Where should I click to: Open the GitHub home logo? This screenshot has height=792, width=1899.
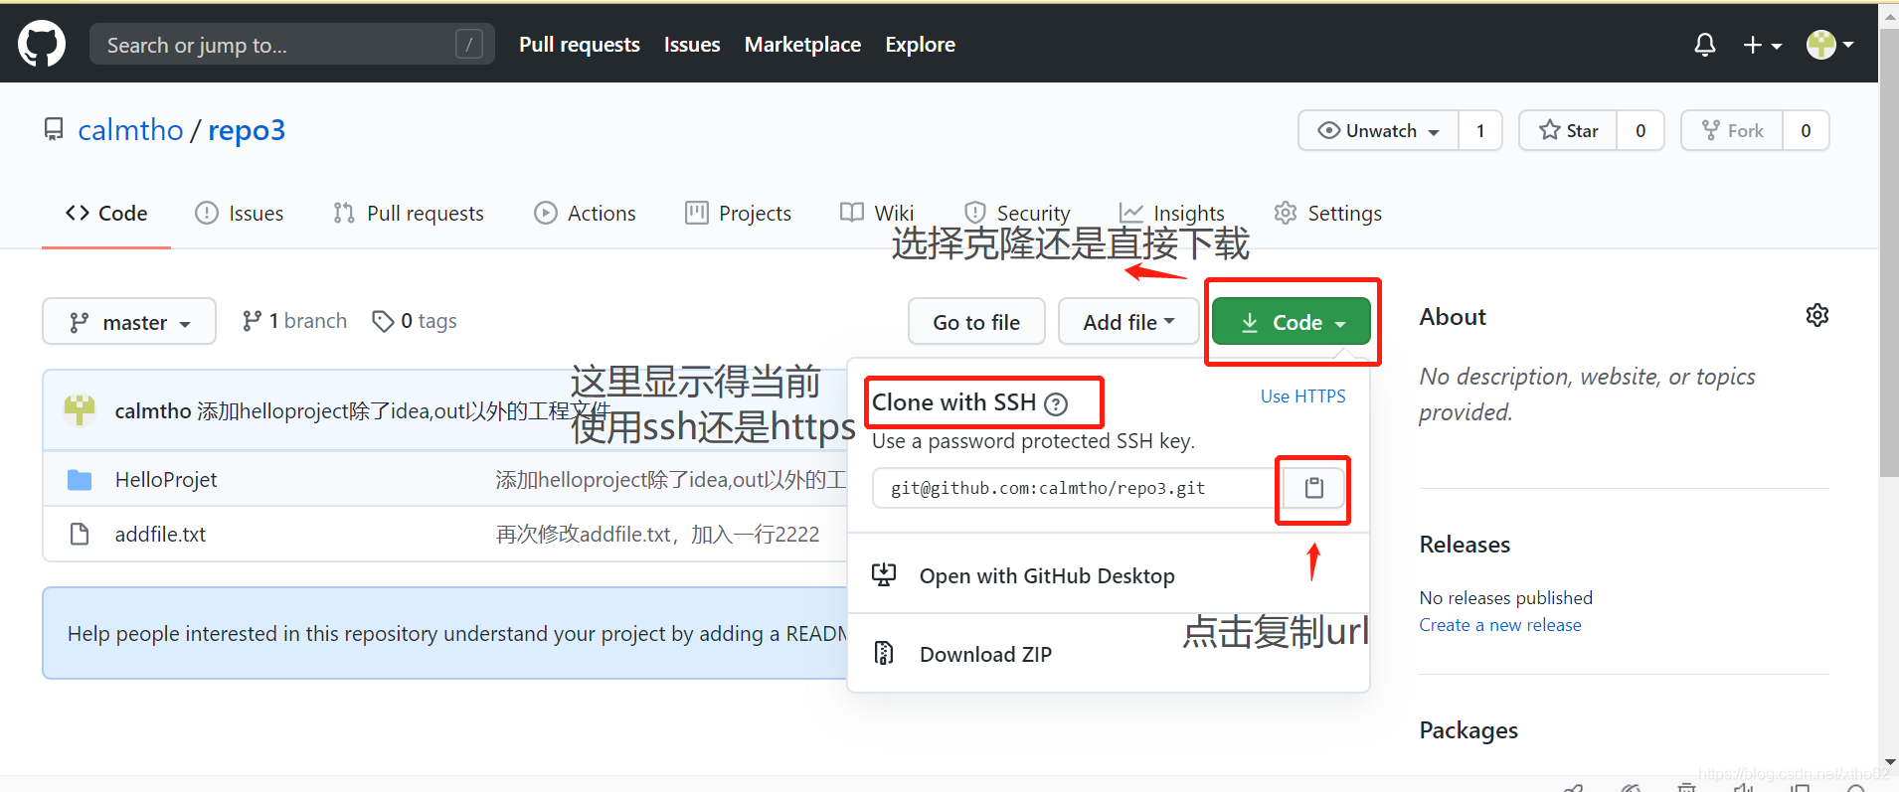[x=42, y=44]
